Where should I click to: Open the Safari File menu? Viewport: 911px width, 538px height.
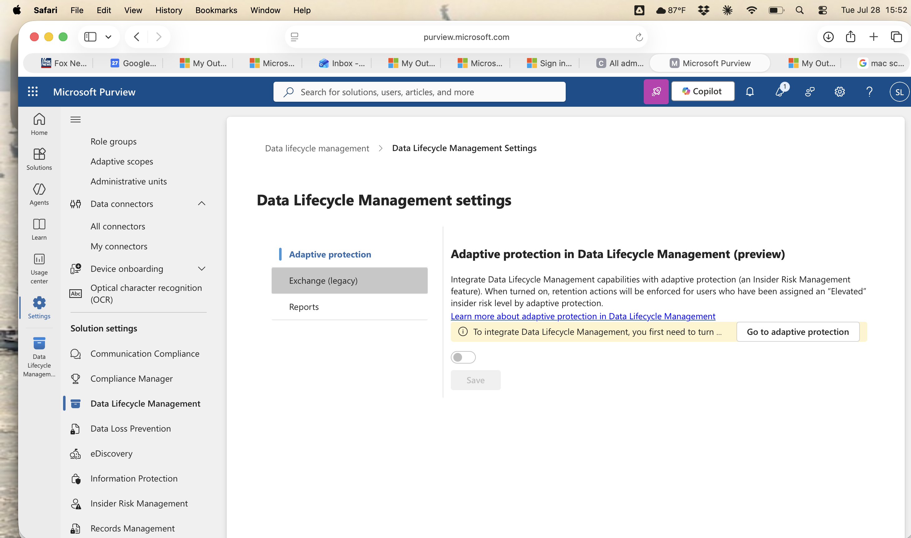[x=77, y=10]
